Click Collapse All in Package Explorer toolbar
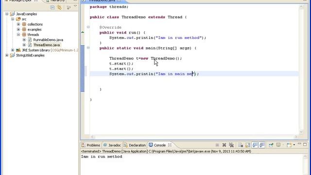Image resolution: width=311 pixels, height=175 pixels. 52,8
